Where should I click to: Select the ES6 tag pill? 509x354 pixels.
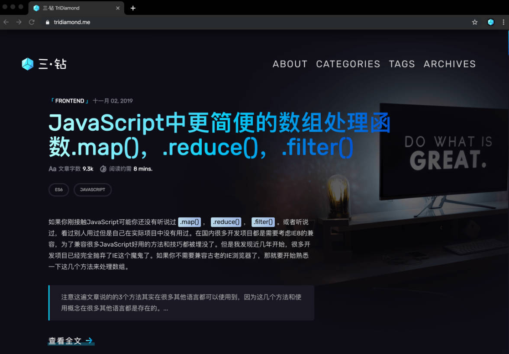[58, 190]
